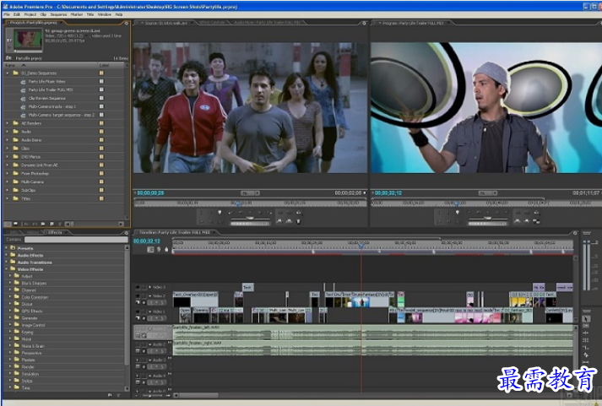Screen dimensions: 602x406
Task: Collapse the 01_Demo Sequences bin
Action: tap(8, 73)
